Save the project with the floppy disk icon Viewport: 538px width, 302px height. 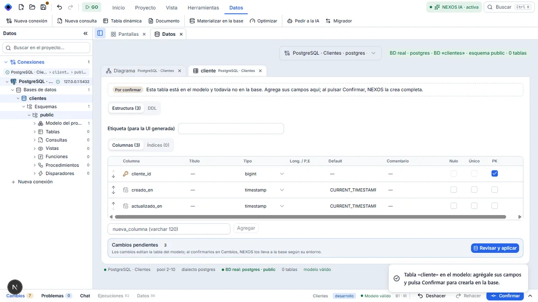(43, 7)
